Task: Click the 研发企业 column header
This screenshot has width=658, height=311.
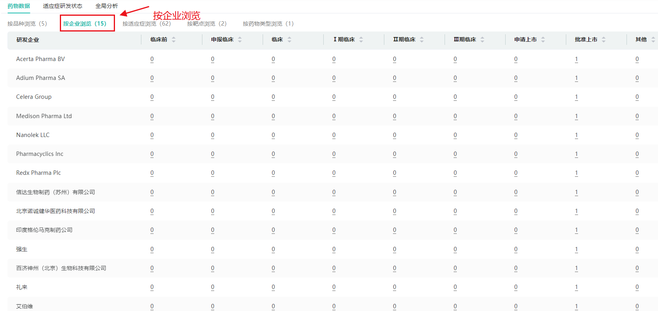Action: pyautogui.click(x=28, y=40)
